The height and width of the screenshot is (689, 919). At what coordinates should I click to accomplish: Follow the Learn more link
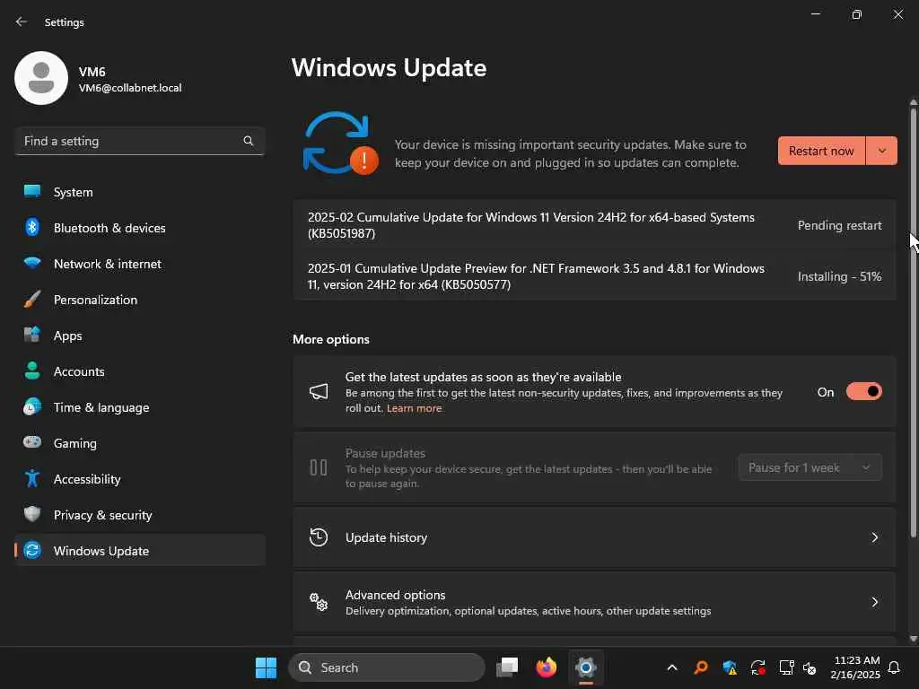(x=414, y=408)
